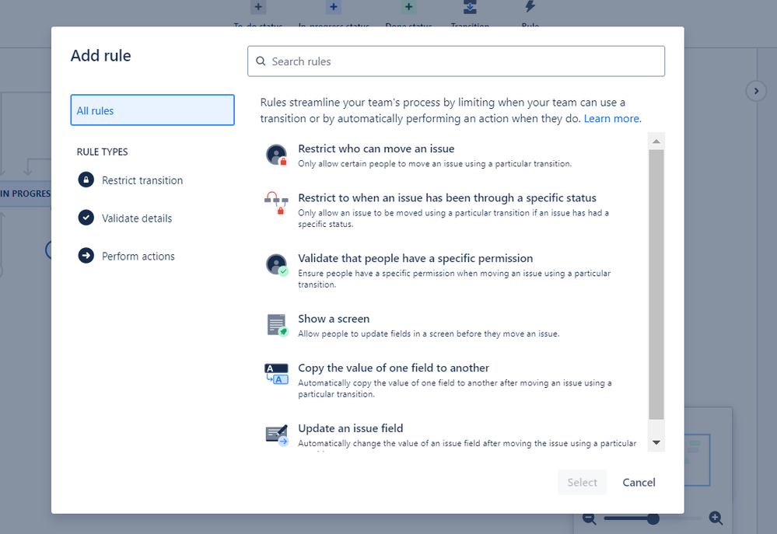
Task: Click the zoom in magnifier icon in the workflow editor
Action: pos(716,518)
